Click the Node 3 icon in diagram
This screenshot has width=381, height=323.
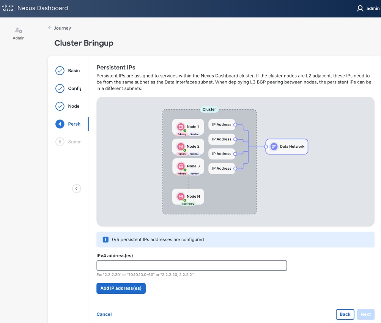pyautogui.click(x=181, y=166)
